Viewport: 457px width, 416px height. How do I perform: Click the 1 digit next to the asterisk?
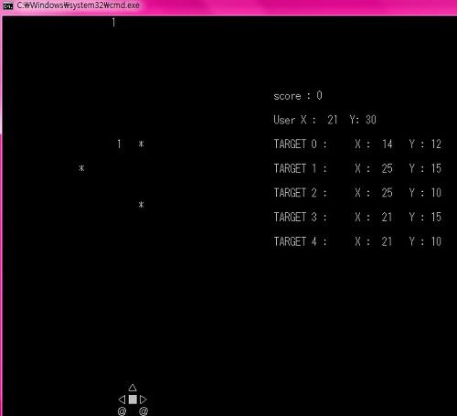pos(119,144)
